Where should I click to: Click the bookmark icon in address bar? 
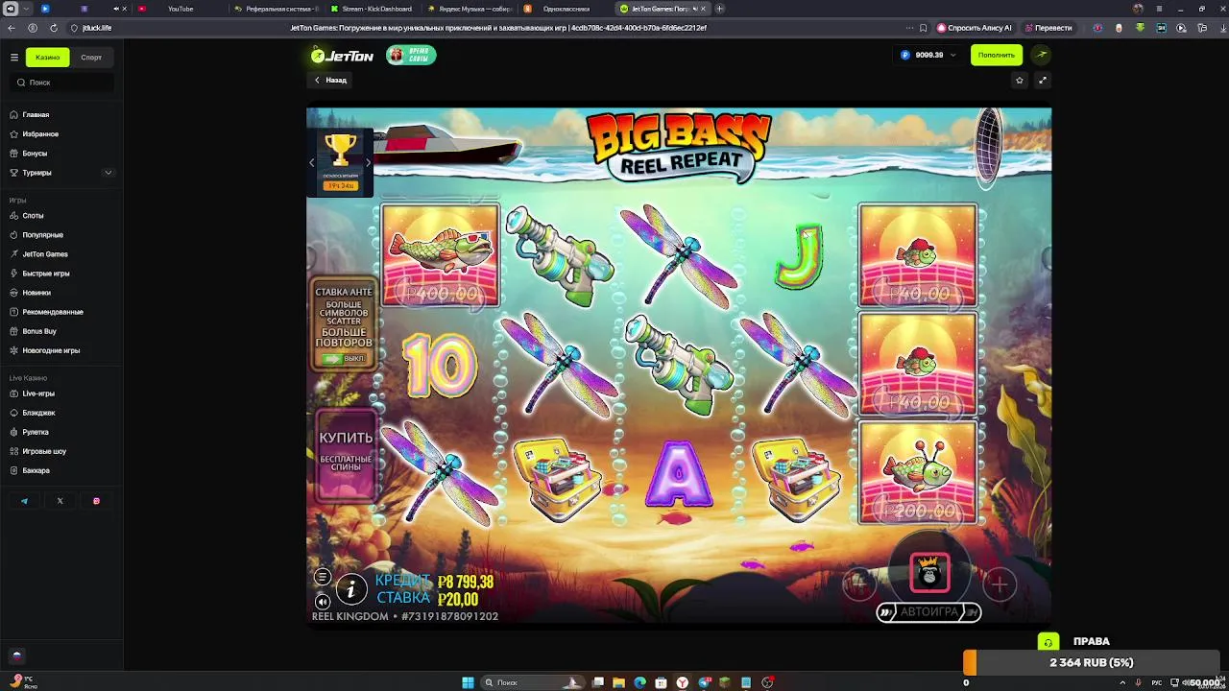(924, 28)
